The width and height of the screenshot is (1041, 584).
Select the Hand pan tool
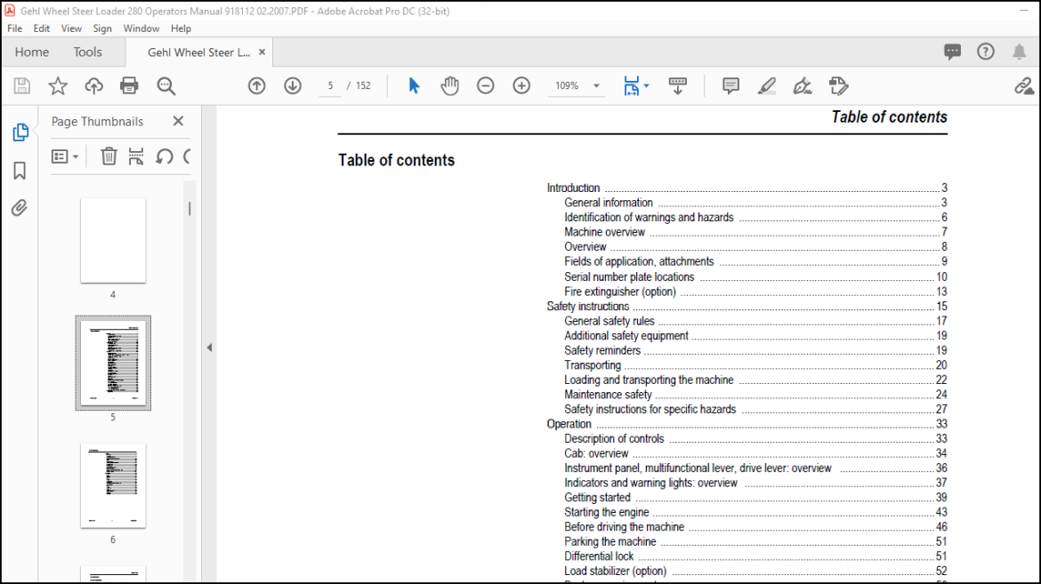pyautogui.click(x=449, y=85)
